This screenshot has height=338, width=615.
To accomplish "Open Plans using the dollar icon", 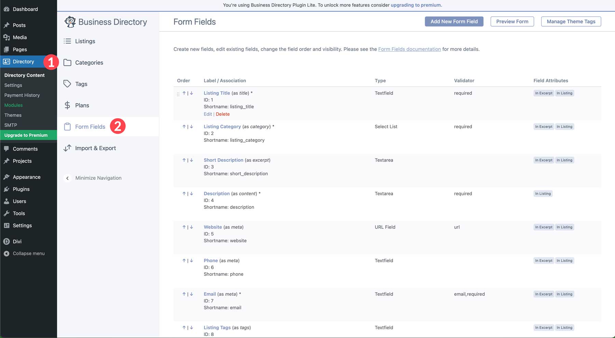I will coord(67,105).
